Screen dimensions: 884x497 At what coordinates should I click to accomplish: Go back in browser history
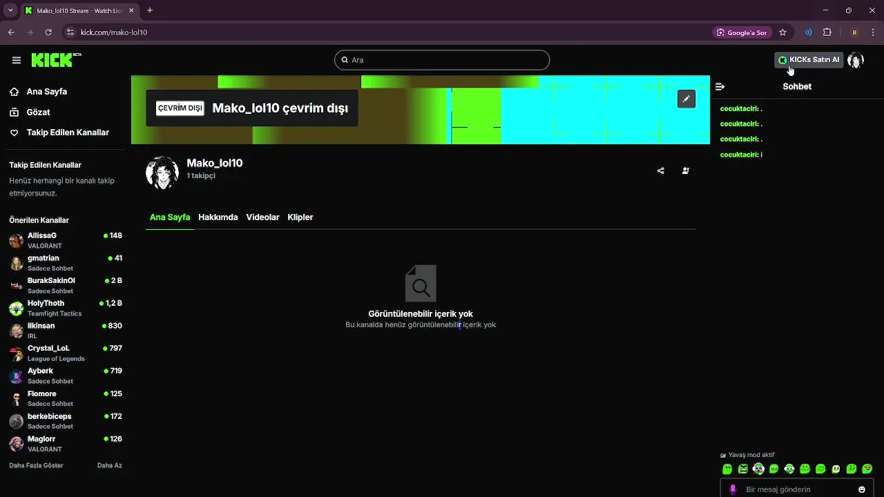(x=11, y=32)
